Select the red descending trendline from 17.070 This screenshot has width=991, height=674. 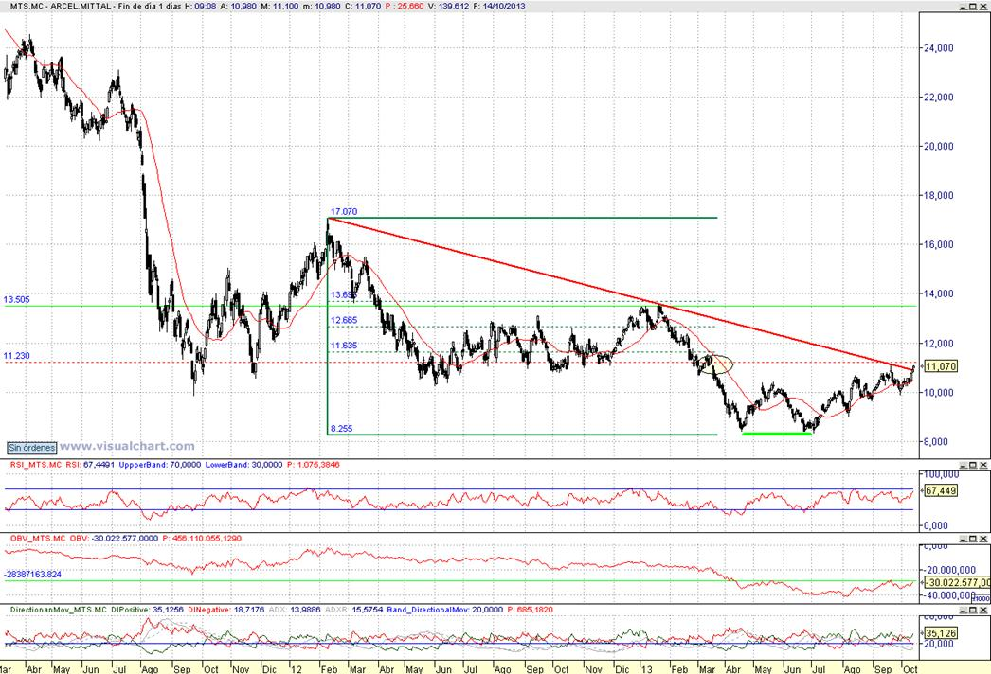[621, 293]
